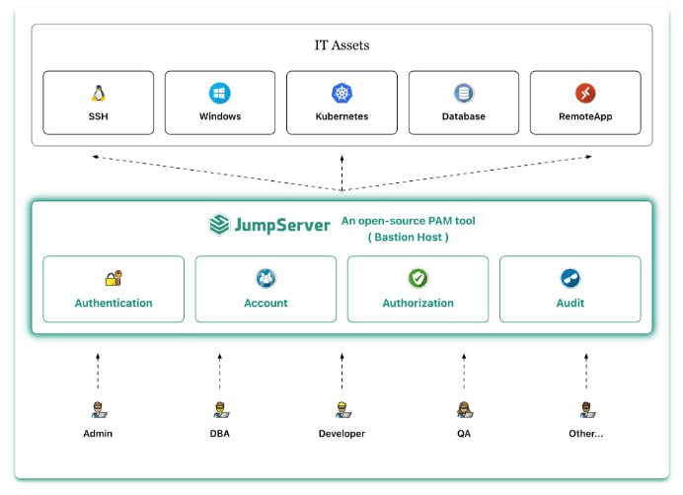Click the Account users icon

(266, 278)
